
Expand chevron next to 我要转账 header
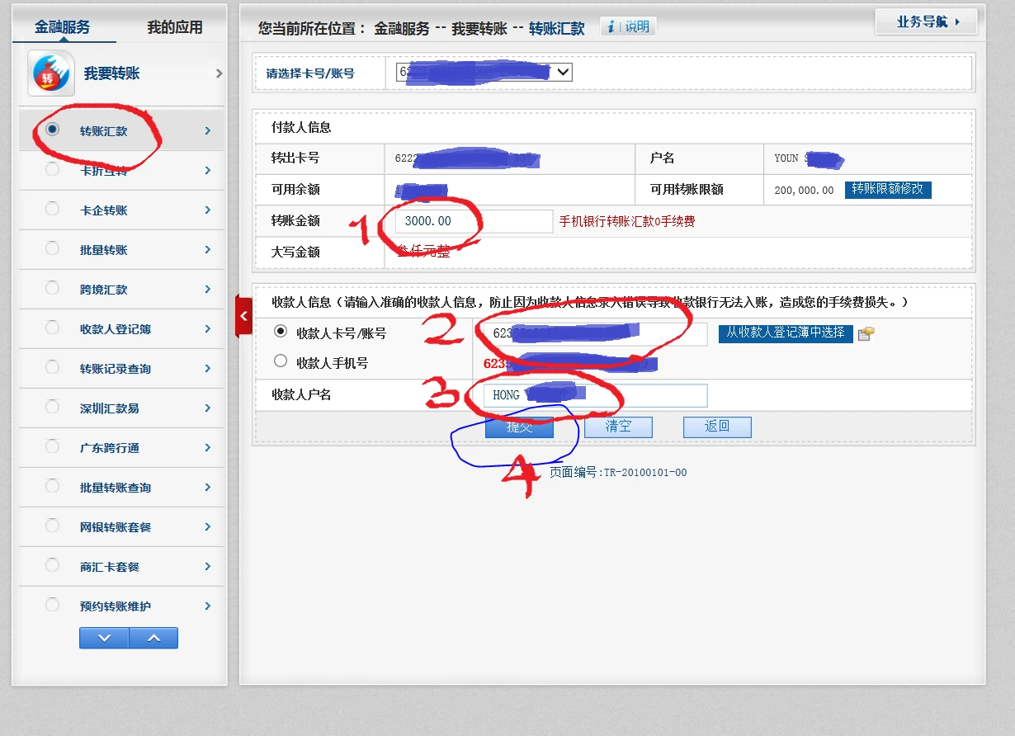[219, 73]
